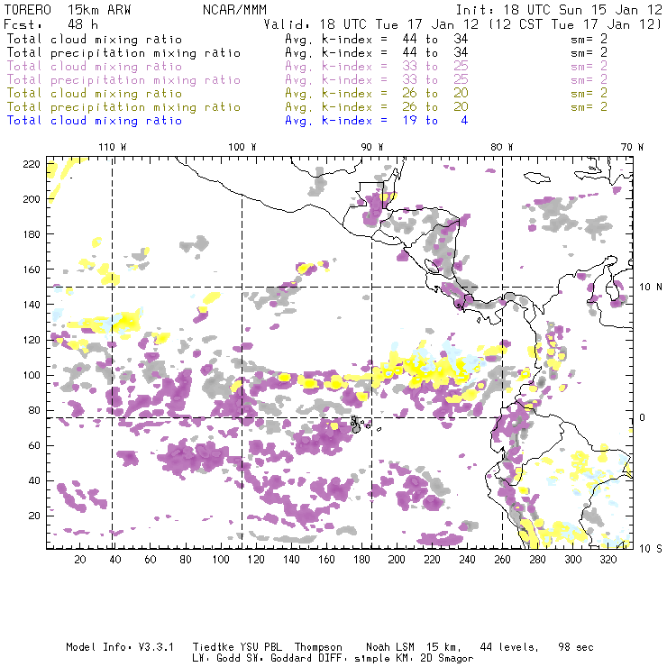This screenshot has height=667, width=667.
Task: Click purple 'Total precipitation mixing ratio' legend entry
Action: point(123,80)
